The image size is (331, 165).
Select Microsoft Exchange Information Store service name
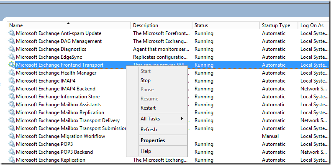click(x=58, y=97)
